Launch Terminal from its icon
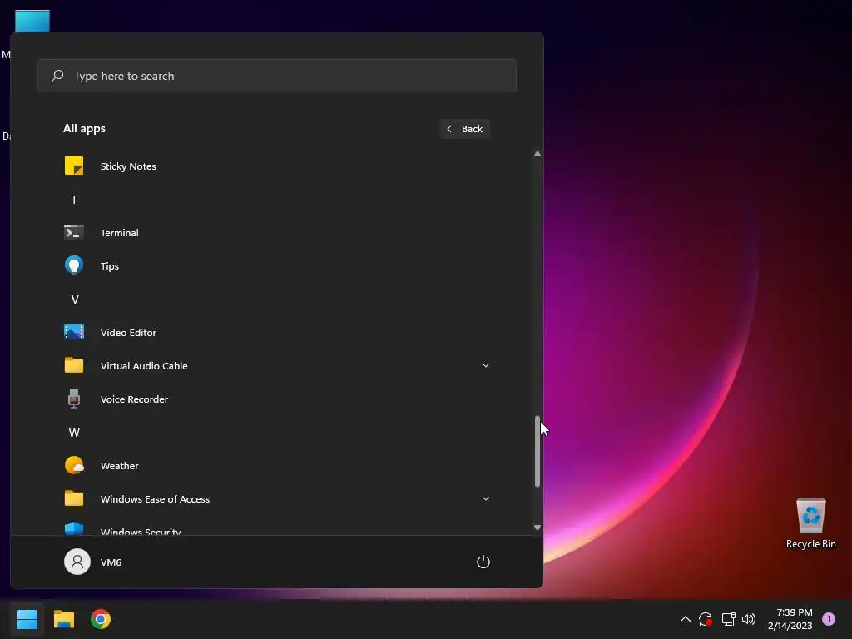This screenshot has width=852, height=639. 74,233
